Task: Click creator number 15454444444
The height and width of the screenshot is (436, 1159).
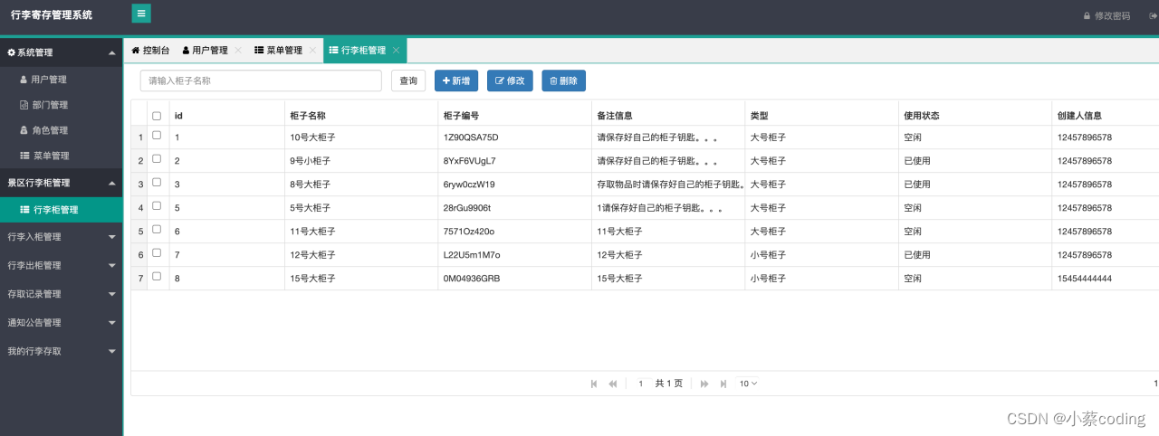Action: pyautogui.click(x=1084, y=279)
